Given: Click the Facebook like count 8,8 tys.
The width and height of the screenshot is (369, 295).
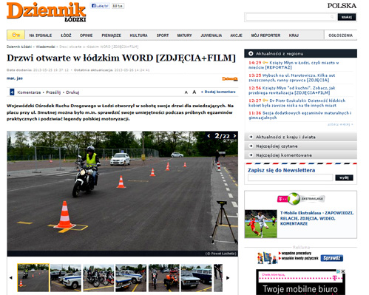Looking at the screenshot, I should [118, 6].
